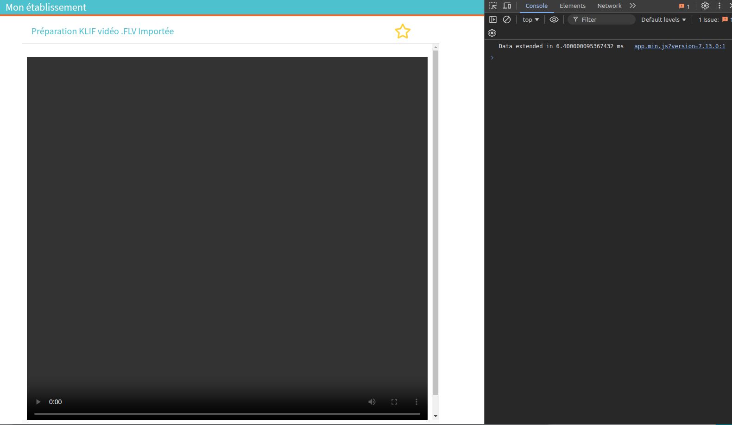Image resolution: width=732 pixels, height=425 pixels.
Task: Open video more options menu
Action: (416, 402)
